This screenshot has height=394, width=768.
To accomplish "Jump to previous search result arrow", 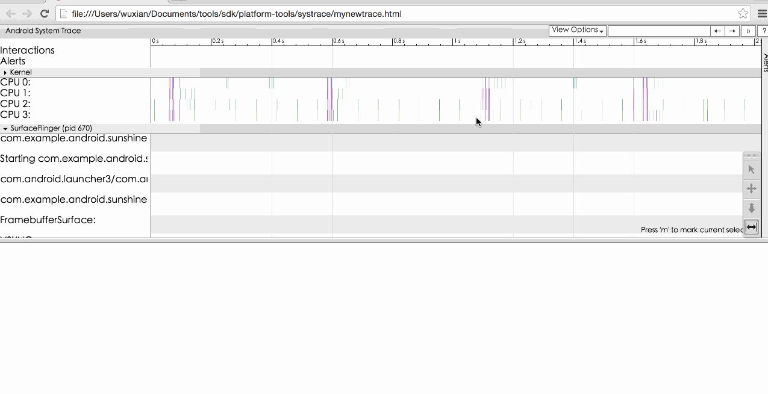I will 717,31.
